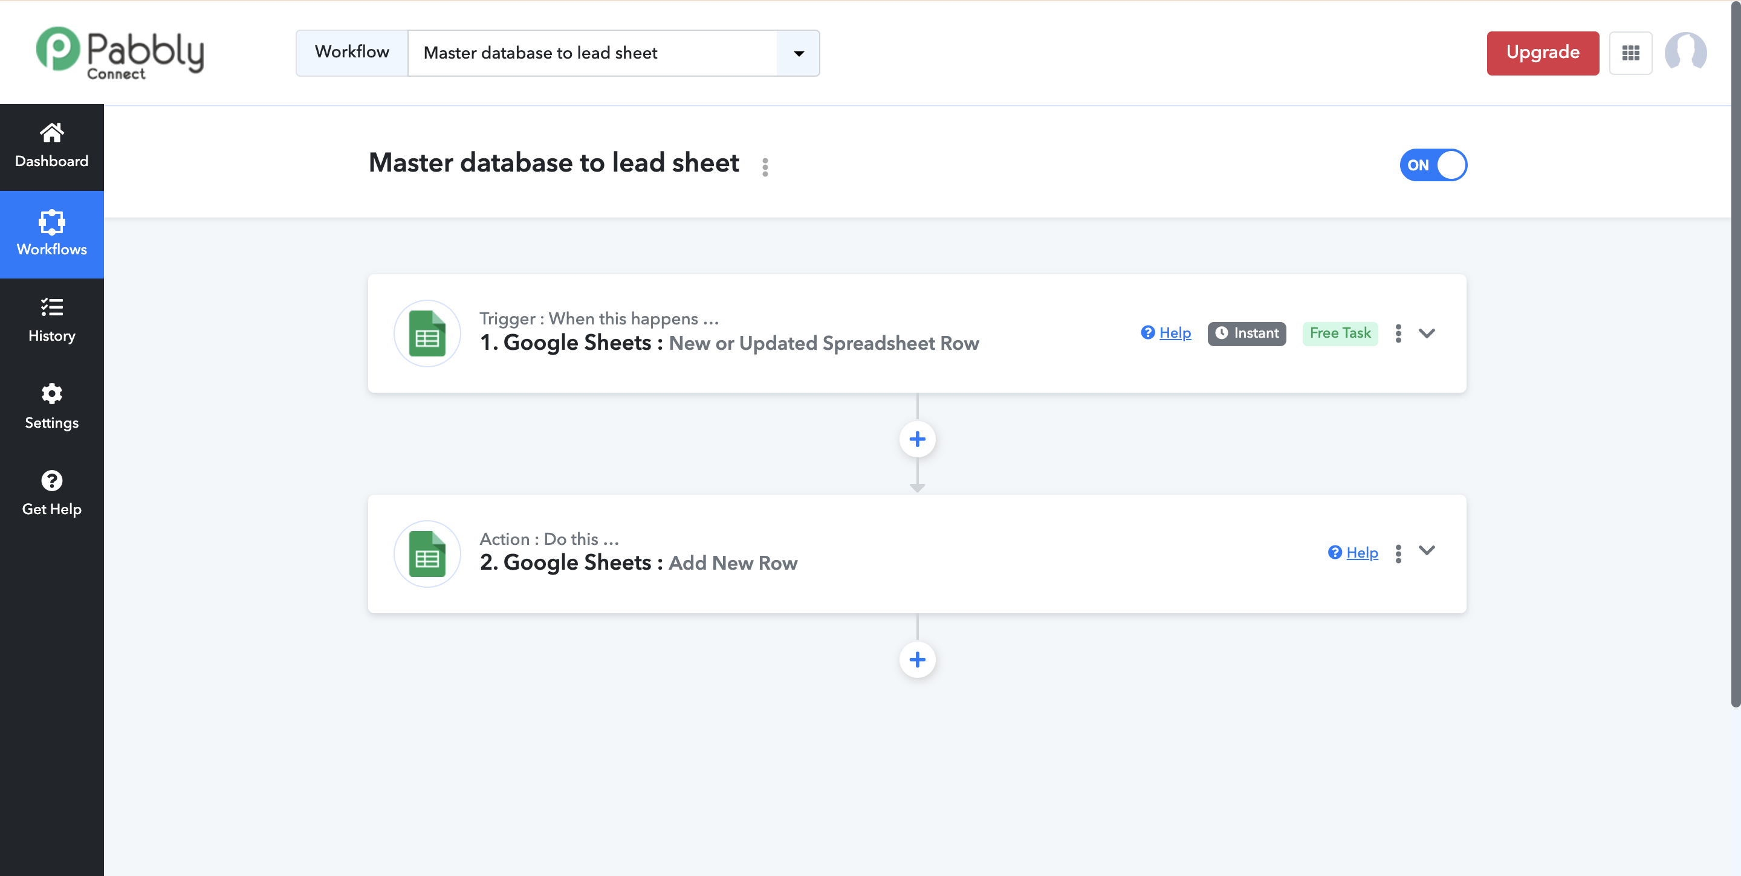This screenshot has height=876, width=1741.
Task: Open action step three-dot options menu
Action: tap(1398, 554)
